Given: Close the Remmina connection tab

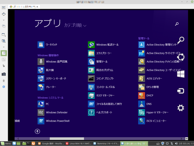Looking at the screenshot, I should pyautogui.click(x=37, y=7).
